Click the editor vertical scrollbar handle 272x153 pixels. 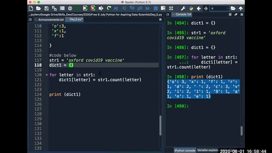[x=160, y=125]
